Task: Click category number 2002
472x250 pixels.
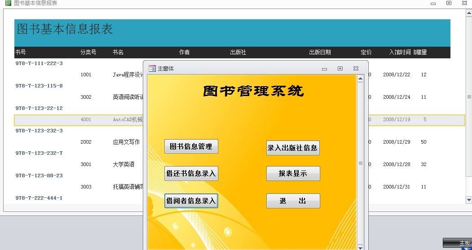Action: click(86, 142)
